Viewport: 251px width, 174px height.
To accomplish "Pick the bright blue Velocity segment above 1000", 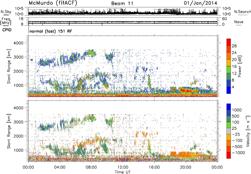I will point(229,107).
